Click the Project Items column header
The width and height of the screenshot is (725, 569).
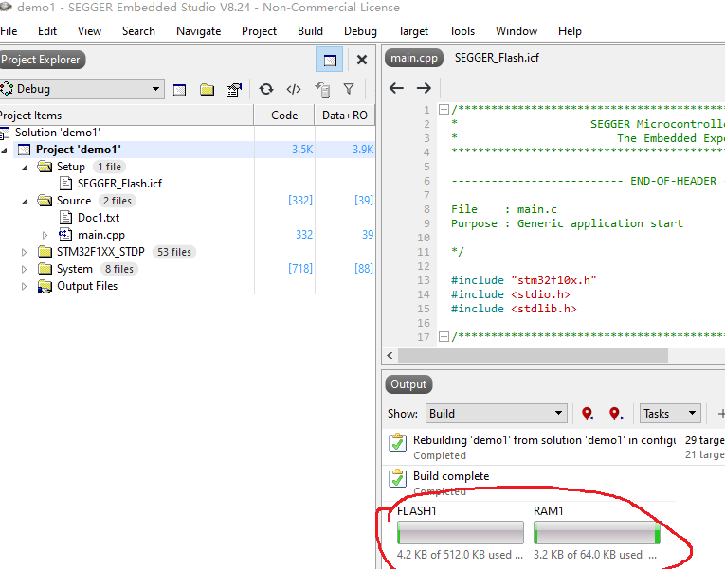click(x=126, y=115)
